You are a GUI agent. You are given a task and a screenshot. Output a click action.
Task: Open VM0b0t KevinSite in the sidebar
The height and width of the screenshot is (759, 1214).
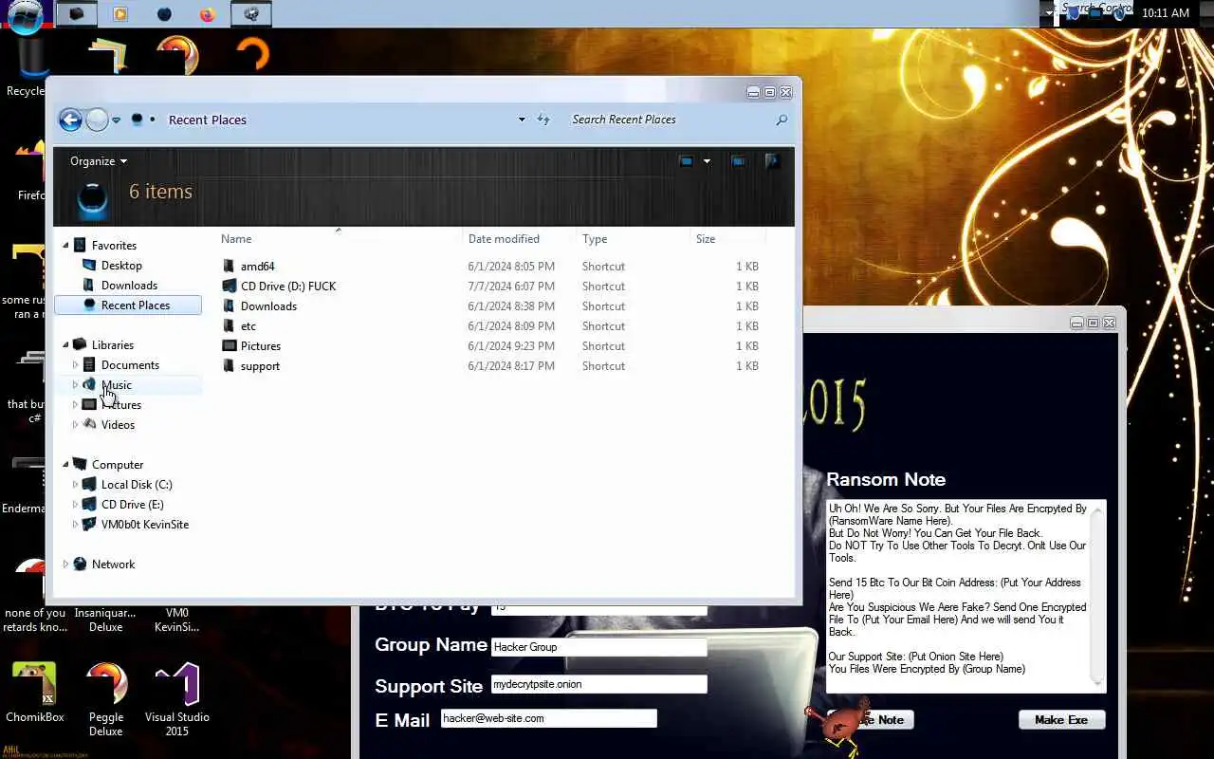pos(144,525)
